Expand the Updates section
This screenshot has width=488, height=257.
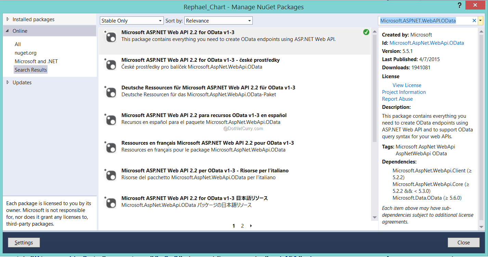8,82
